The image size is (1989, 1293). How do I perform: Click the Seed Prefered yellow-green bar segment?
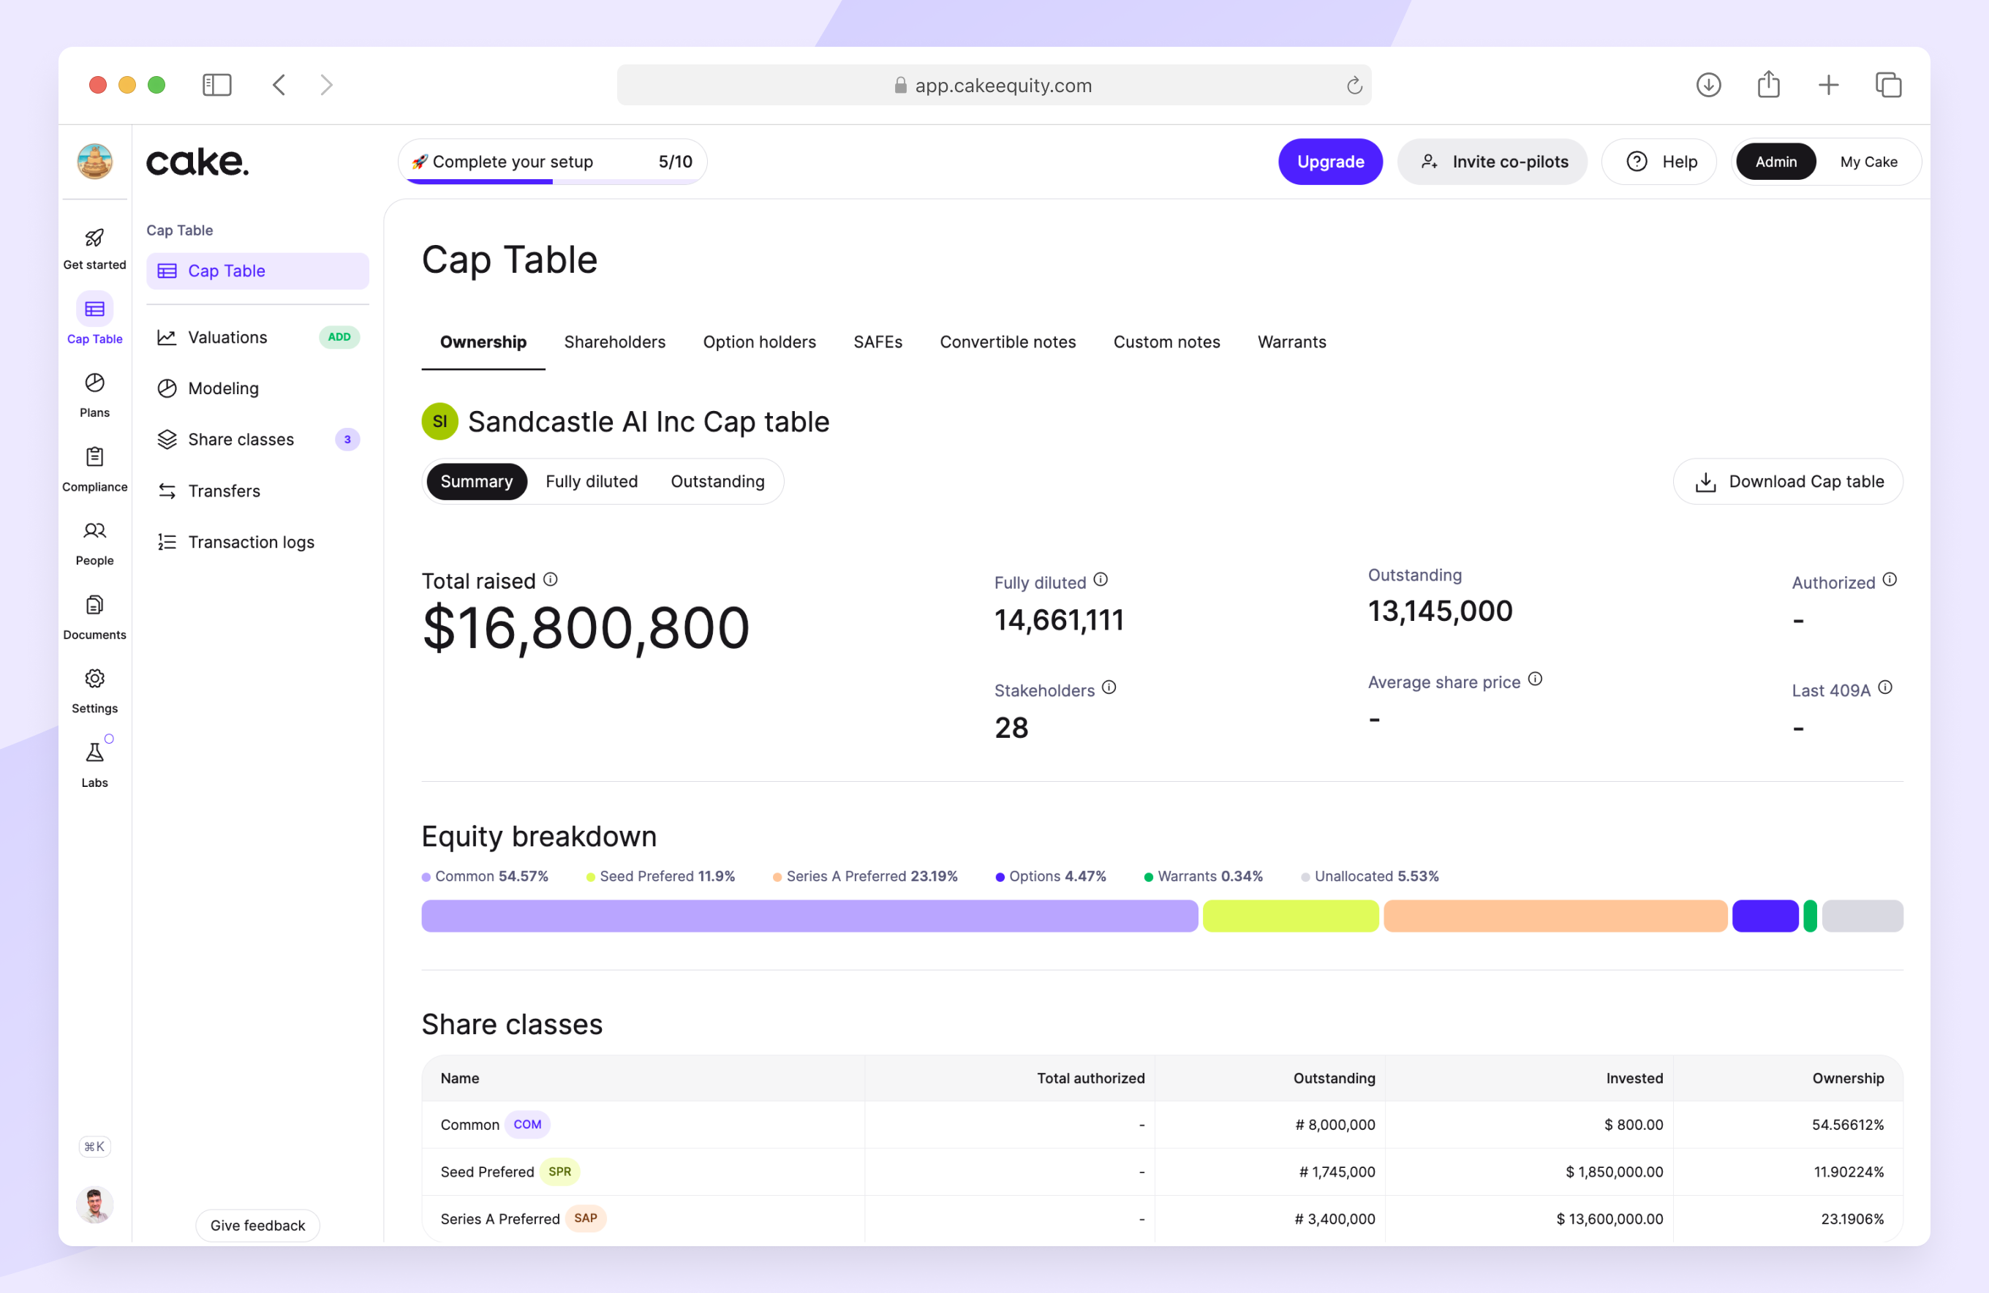pyautogui.click(x=1291, y=916)
